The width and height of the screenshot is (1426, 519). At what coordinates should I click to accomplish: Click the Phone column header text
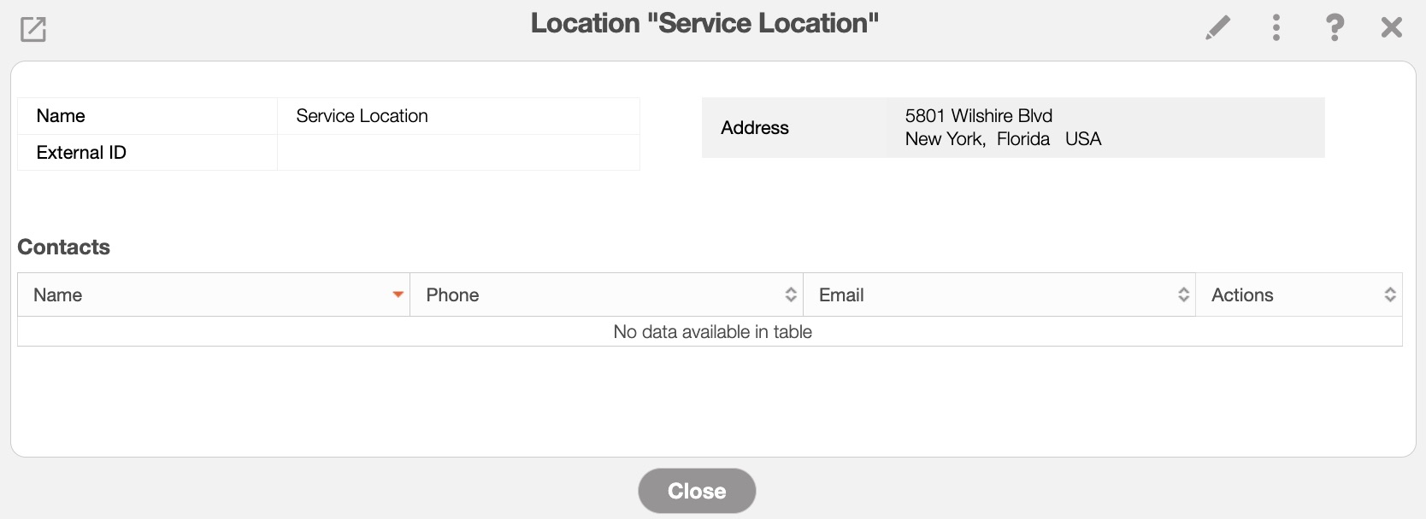click(452, 295)
